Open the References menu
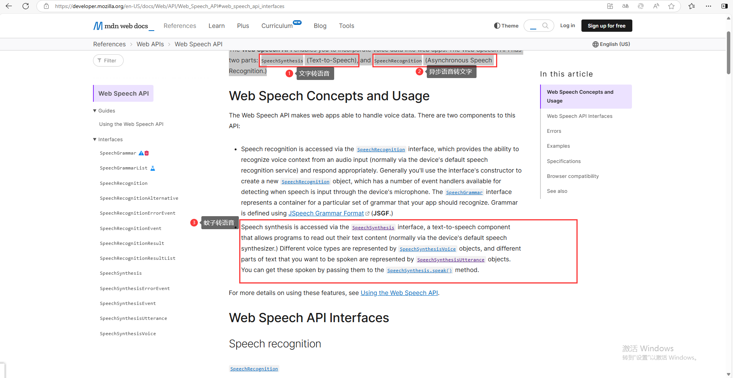733x378 pixels. (180, 26)
